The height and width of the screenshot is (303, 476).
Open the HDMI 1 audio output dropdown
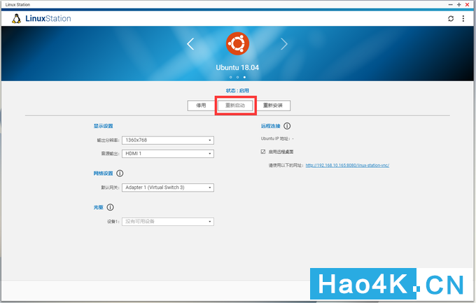168,154
